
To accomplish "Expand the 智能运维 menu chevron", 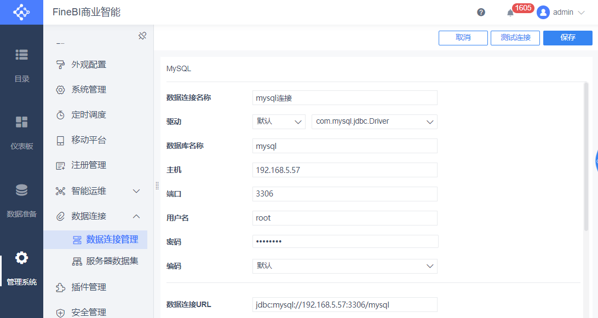I will 136,191.
